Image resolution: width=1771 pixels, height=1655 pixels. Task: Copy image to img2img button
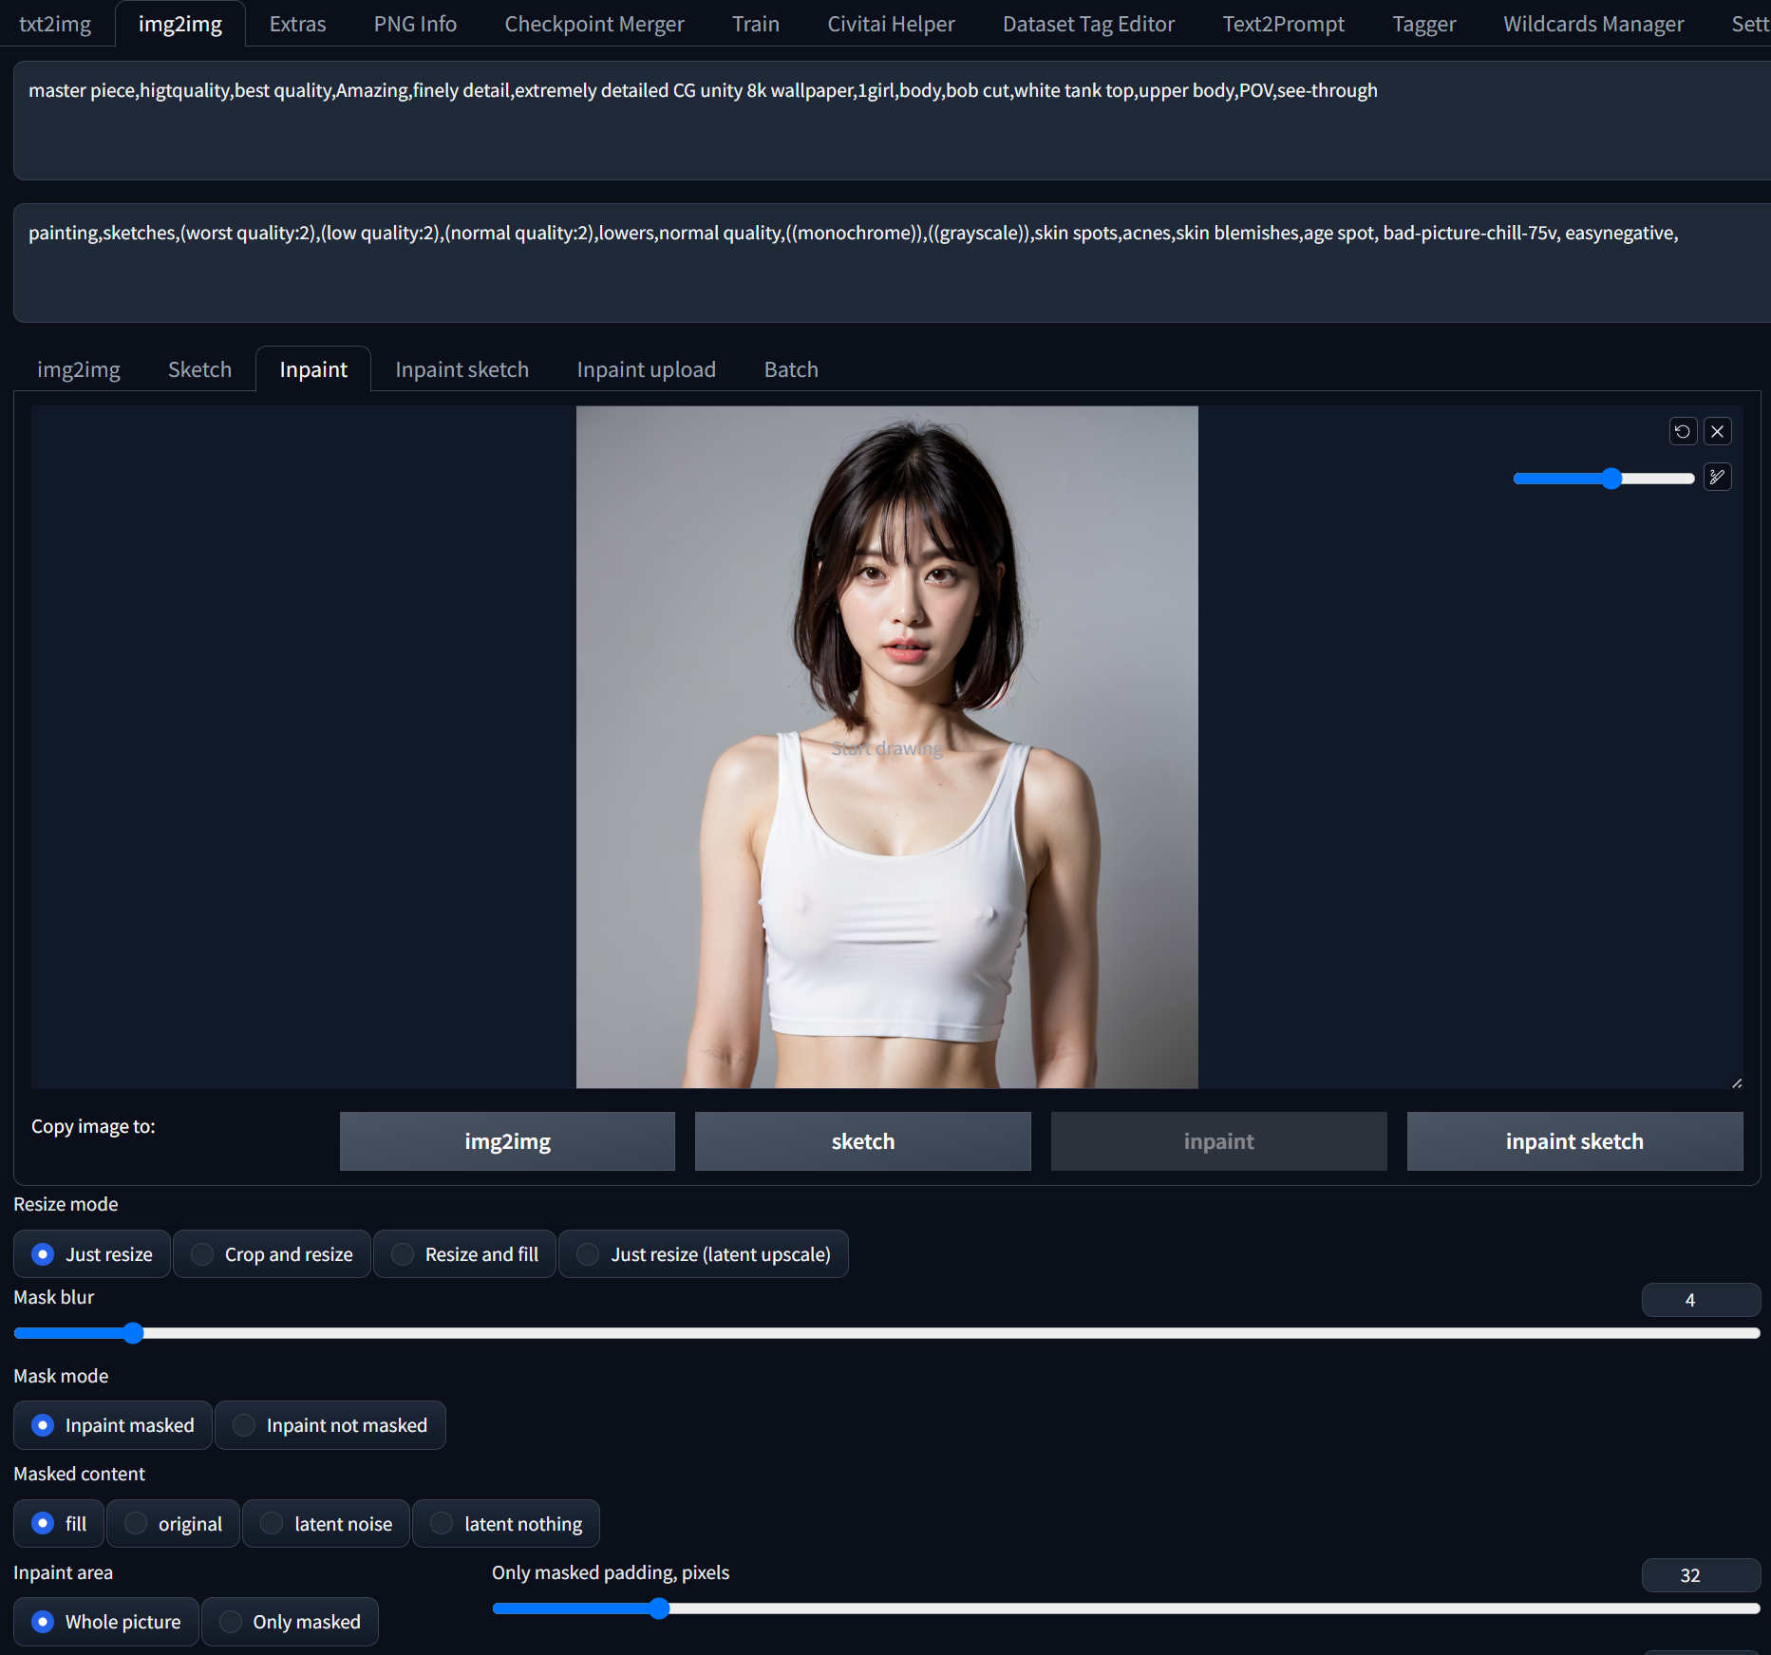[507, 1141]
